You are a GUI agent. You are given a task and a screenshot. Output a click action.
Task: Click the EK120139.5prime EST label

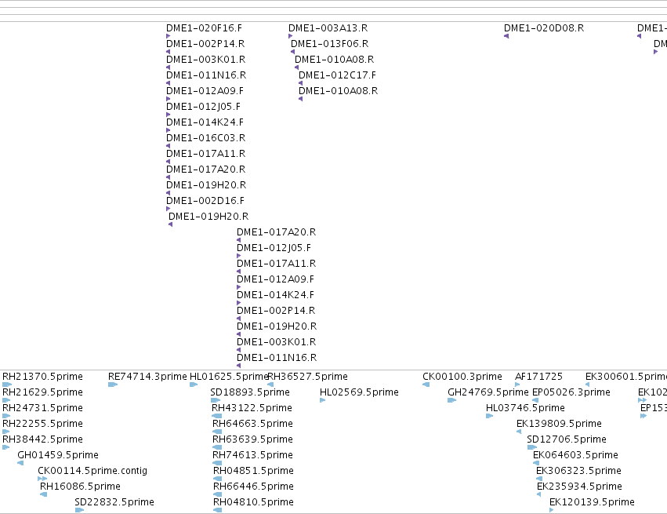tap(592, 502)
